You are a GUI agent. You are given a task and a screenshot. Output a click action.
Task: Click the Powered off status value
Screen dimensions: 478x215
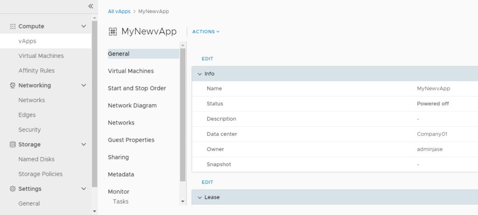433,104
